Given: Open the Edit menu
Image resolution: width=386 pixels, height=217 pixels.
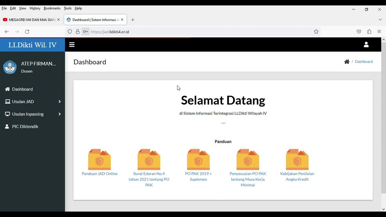Looking at the screenshot, I should [x=13, y=8].
